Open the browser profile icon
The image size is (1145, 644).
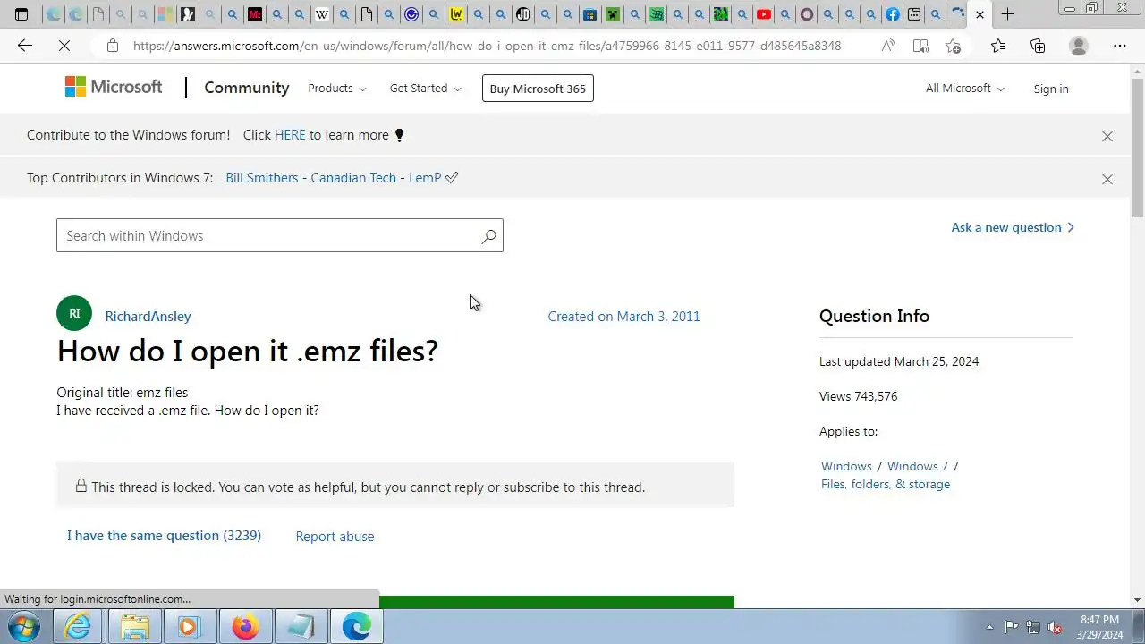pos(1079,46)
